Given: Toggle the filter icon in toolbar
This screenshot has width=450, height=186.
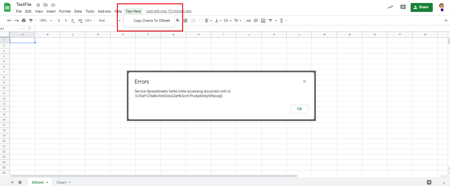Looking at the screenshot, I should (x=270, y=21).
